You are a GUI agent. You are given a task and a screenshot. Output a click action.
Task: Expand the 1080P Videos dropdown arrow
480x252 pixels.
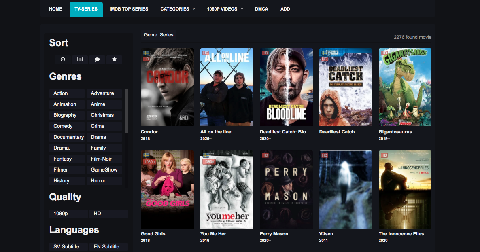(242, 9)
